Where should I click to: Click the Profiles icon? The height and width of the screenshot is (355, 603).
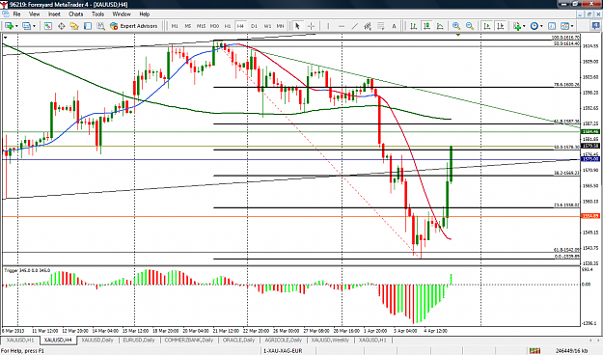tap(26, 26)
